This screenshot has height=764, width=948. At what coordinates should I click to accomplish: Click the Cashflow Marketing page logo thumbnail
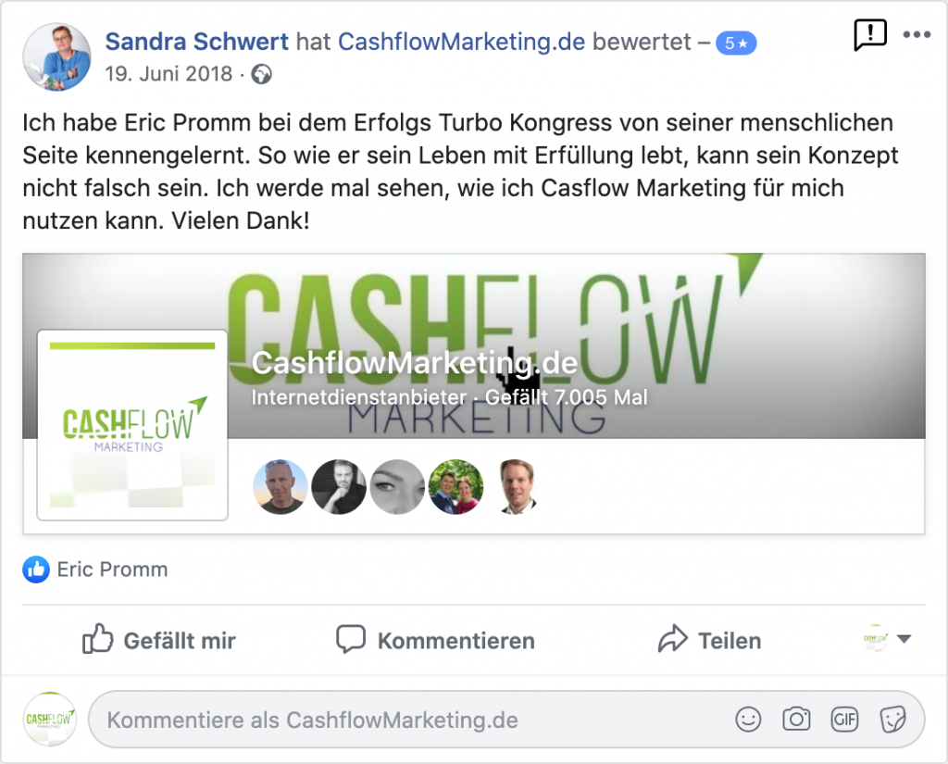click(x=132, y=425)
